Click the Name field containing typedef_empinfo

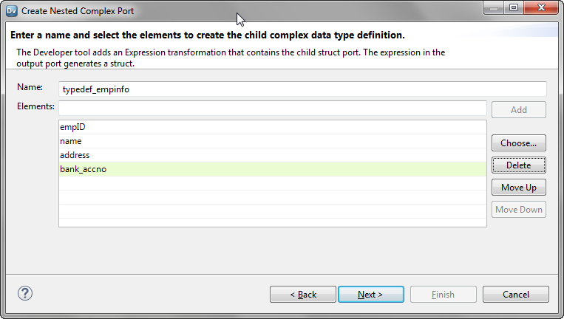[x=303, y=89]
